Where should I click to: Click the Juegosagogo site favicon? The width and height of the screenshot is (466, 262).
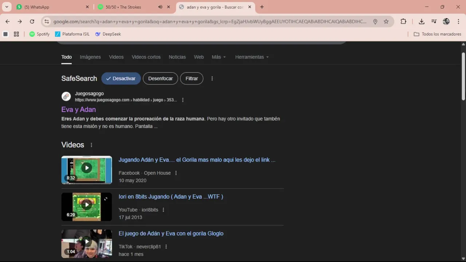(66, 96)
